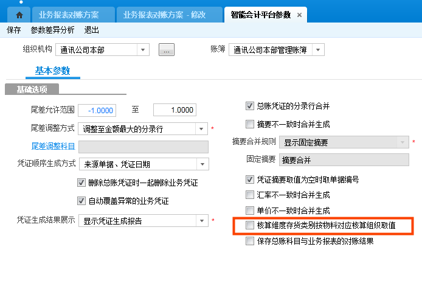The image size is (422, 286).
Task: Expand the 账簿 dropdown
Action: coord(319,50)
